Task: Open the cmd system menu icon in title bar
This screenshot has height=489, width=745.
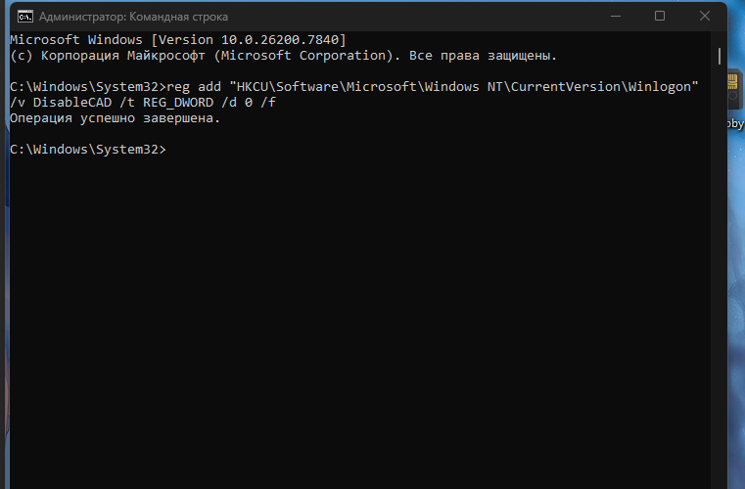Action: click(25, 17)
